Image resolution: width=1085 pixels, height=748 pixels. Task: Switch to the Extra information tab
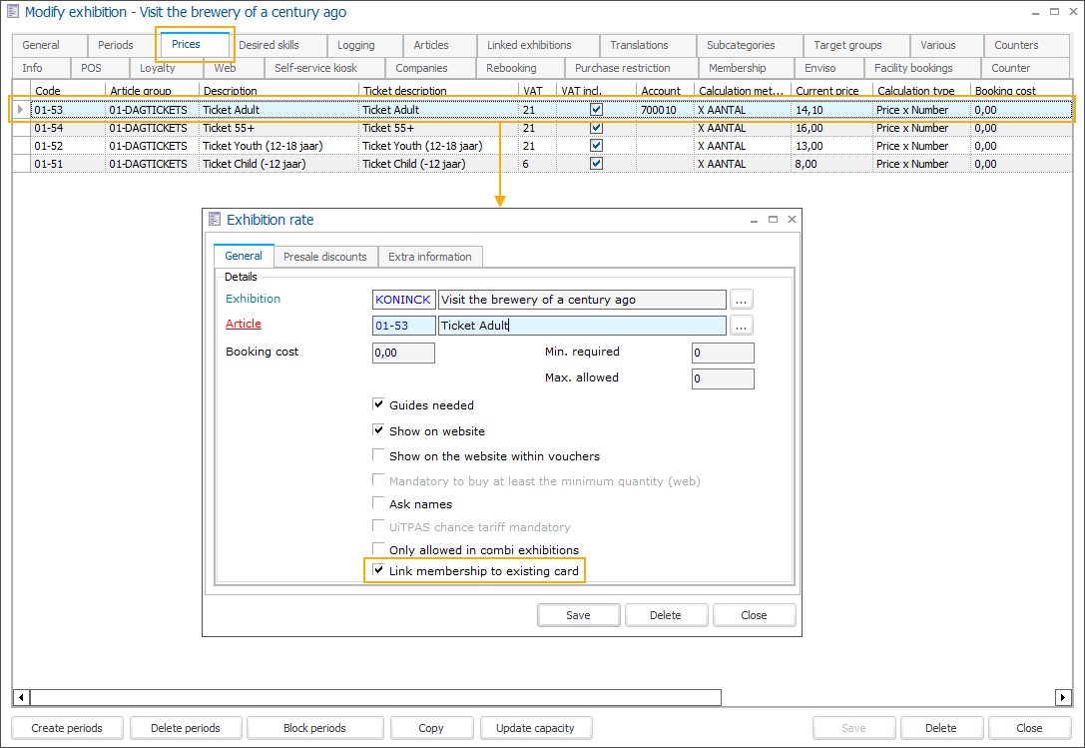[429, 257]
